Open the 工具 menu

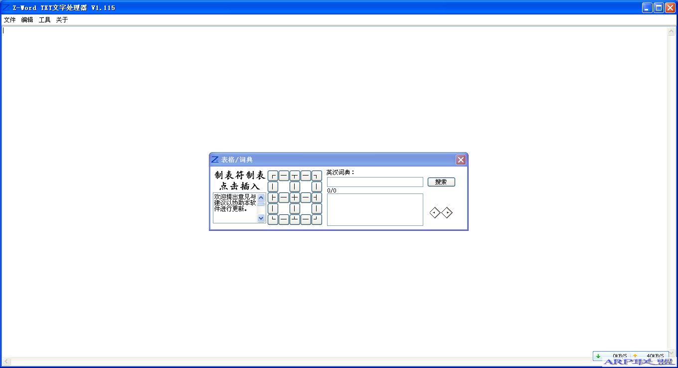pyautogui.click(x=44, y=19)
